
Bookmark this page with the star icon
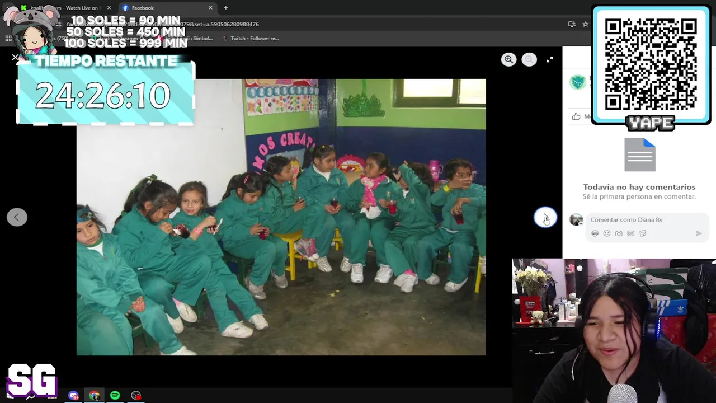tap(585, 24)
